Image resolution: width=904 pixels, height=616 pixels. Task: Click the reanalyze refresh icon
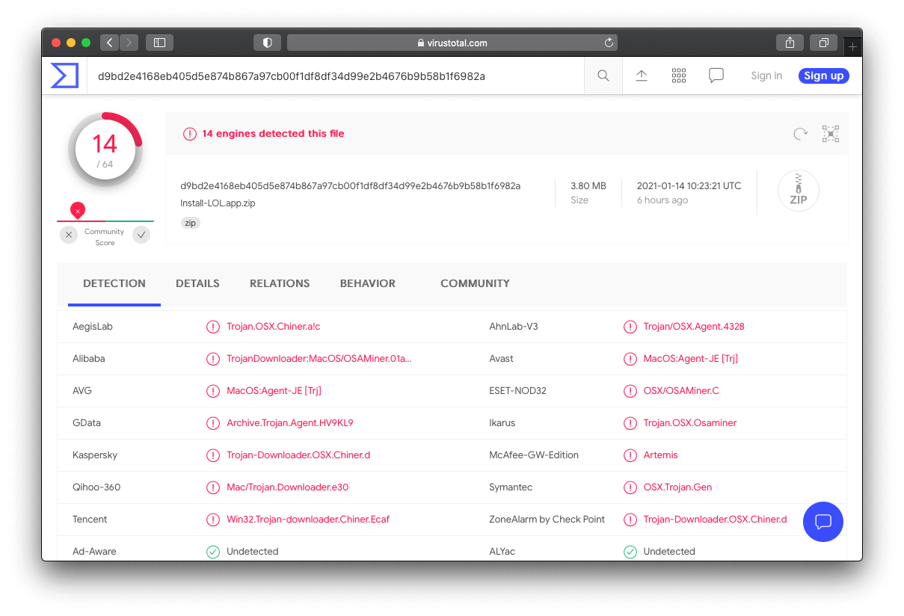(x=800, y=134)
